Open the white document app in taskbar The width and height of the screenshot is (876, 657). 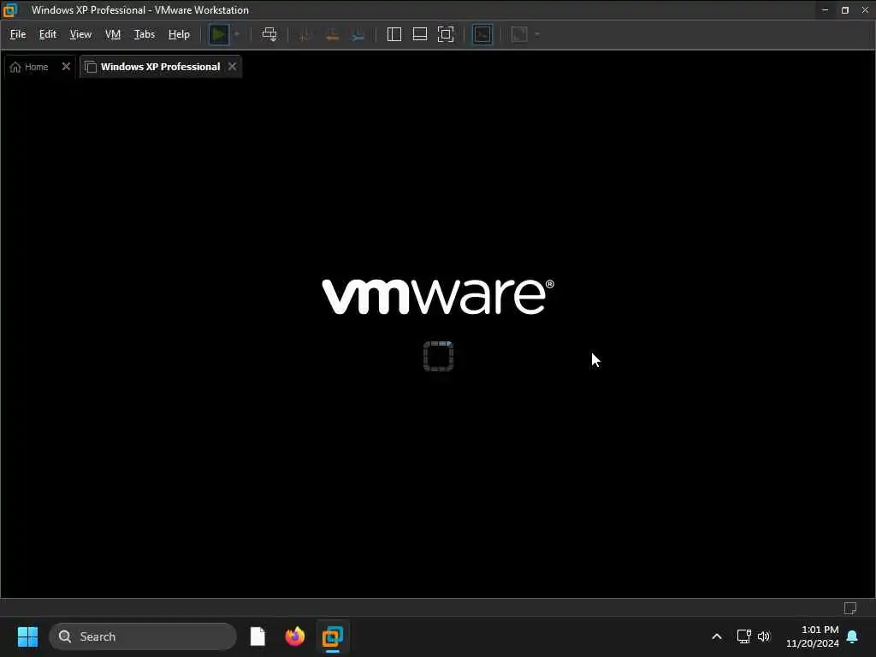pos(257,636)
